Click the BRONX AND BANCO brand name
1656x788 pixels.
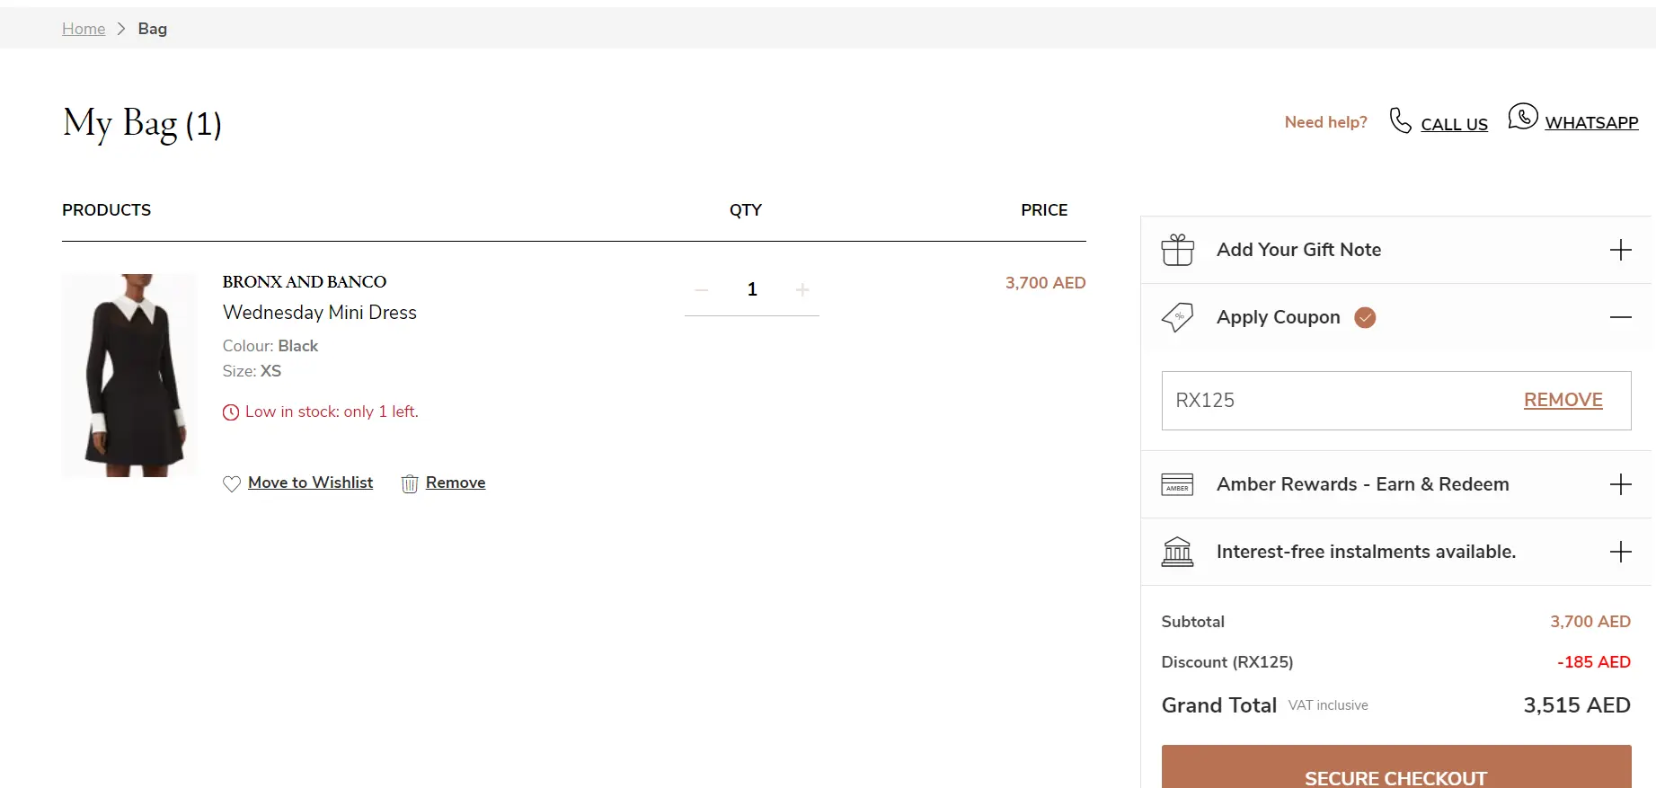click(x=305, y=282)
